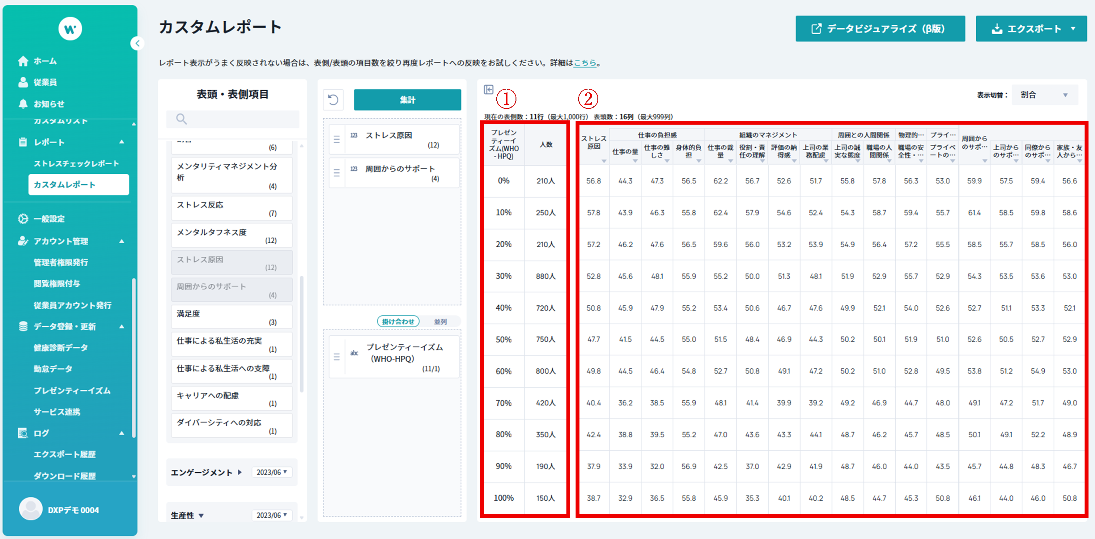
Task: Open プレゼンティーイズム sidebar menu item
Action: click(72, 391)
